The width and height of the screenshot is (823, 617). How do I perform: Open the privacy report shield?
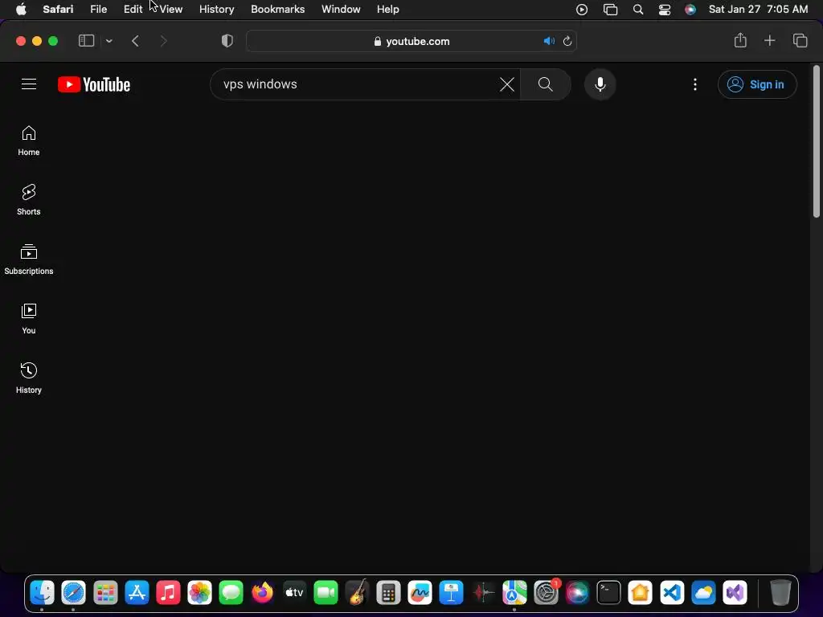(227, 41)
